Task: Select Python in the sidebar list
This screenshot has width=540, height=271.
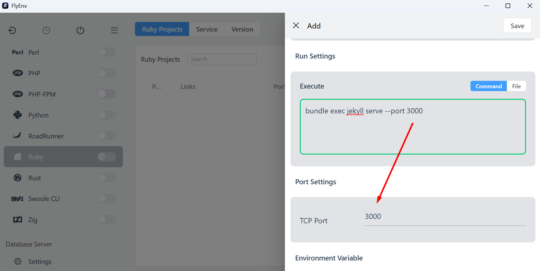Action: 63,115
